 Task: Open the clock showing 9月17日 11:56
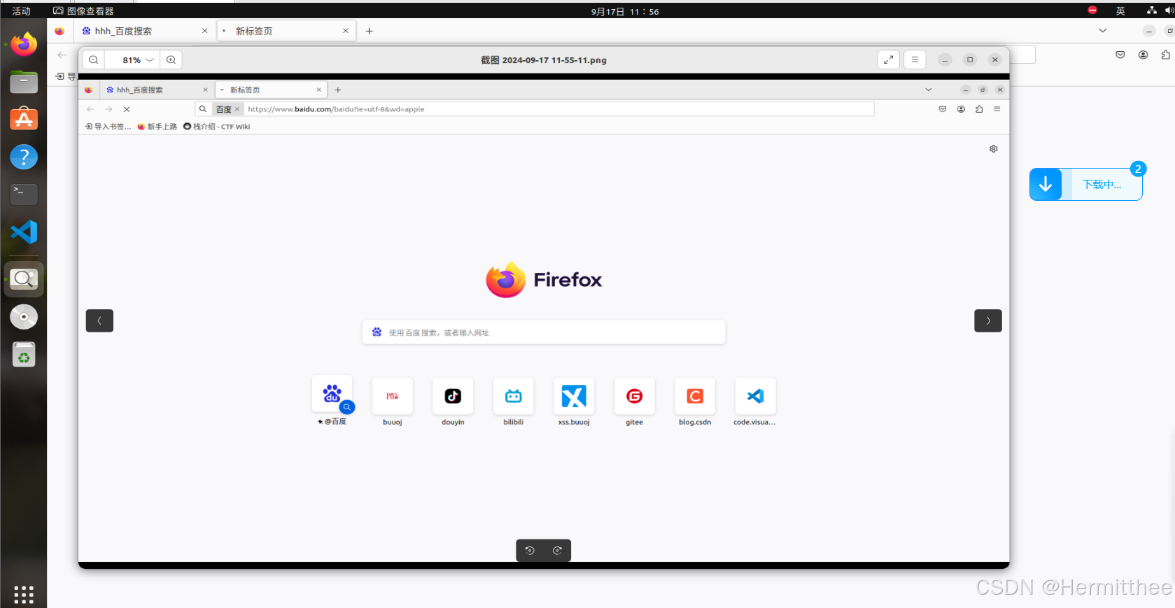click(625, 11)
